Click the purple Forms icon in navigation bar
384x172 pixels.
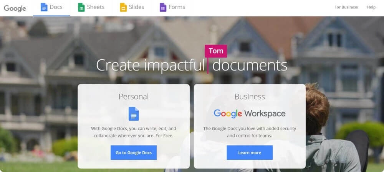pyautogui.click(x=163, y=7)
